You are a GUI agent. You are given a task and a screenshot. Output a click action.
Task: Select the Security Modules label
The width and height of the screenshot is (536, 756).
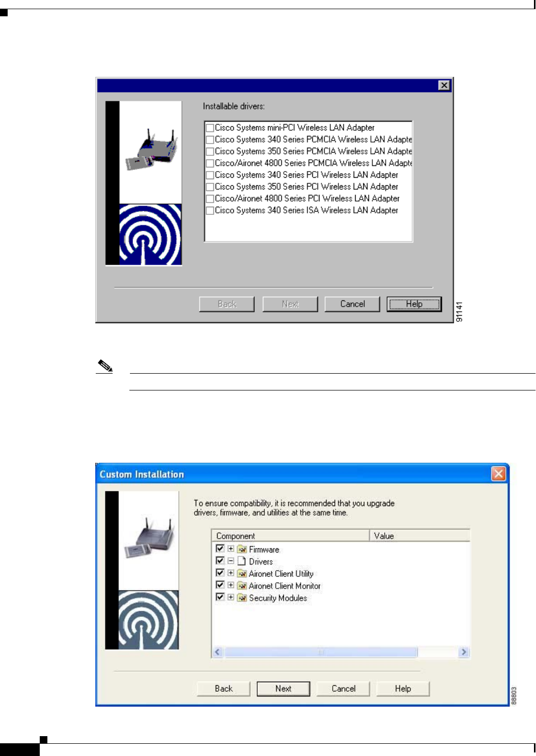click(x=278, y=598)
